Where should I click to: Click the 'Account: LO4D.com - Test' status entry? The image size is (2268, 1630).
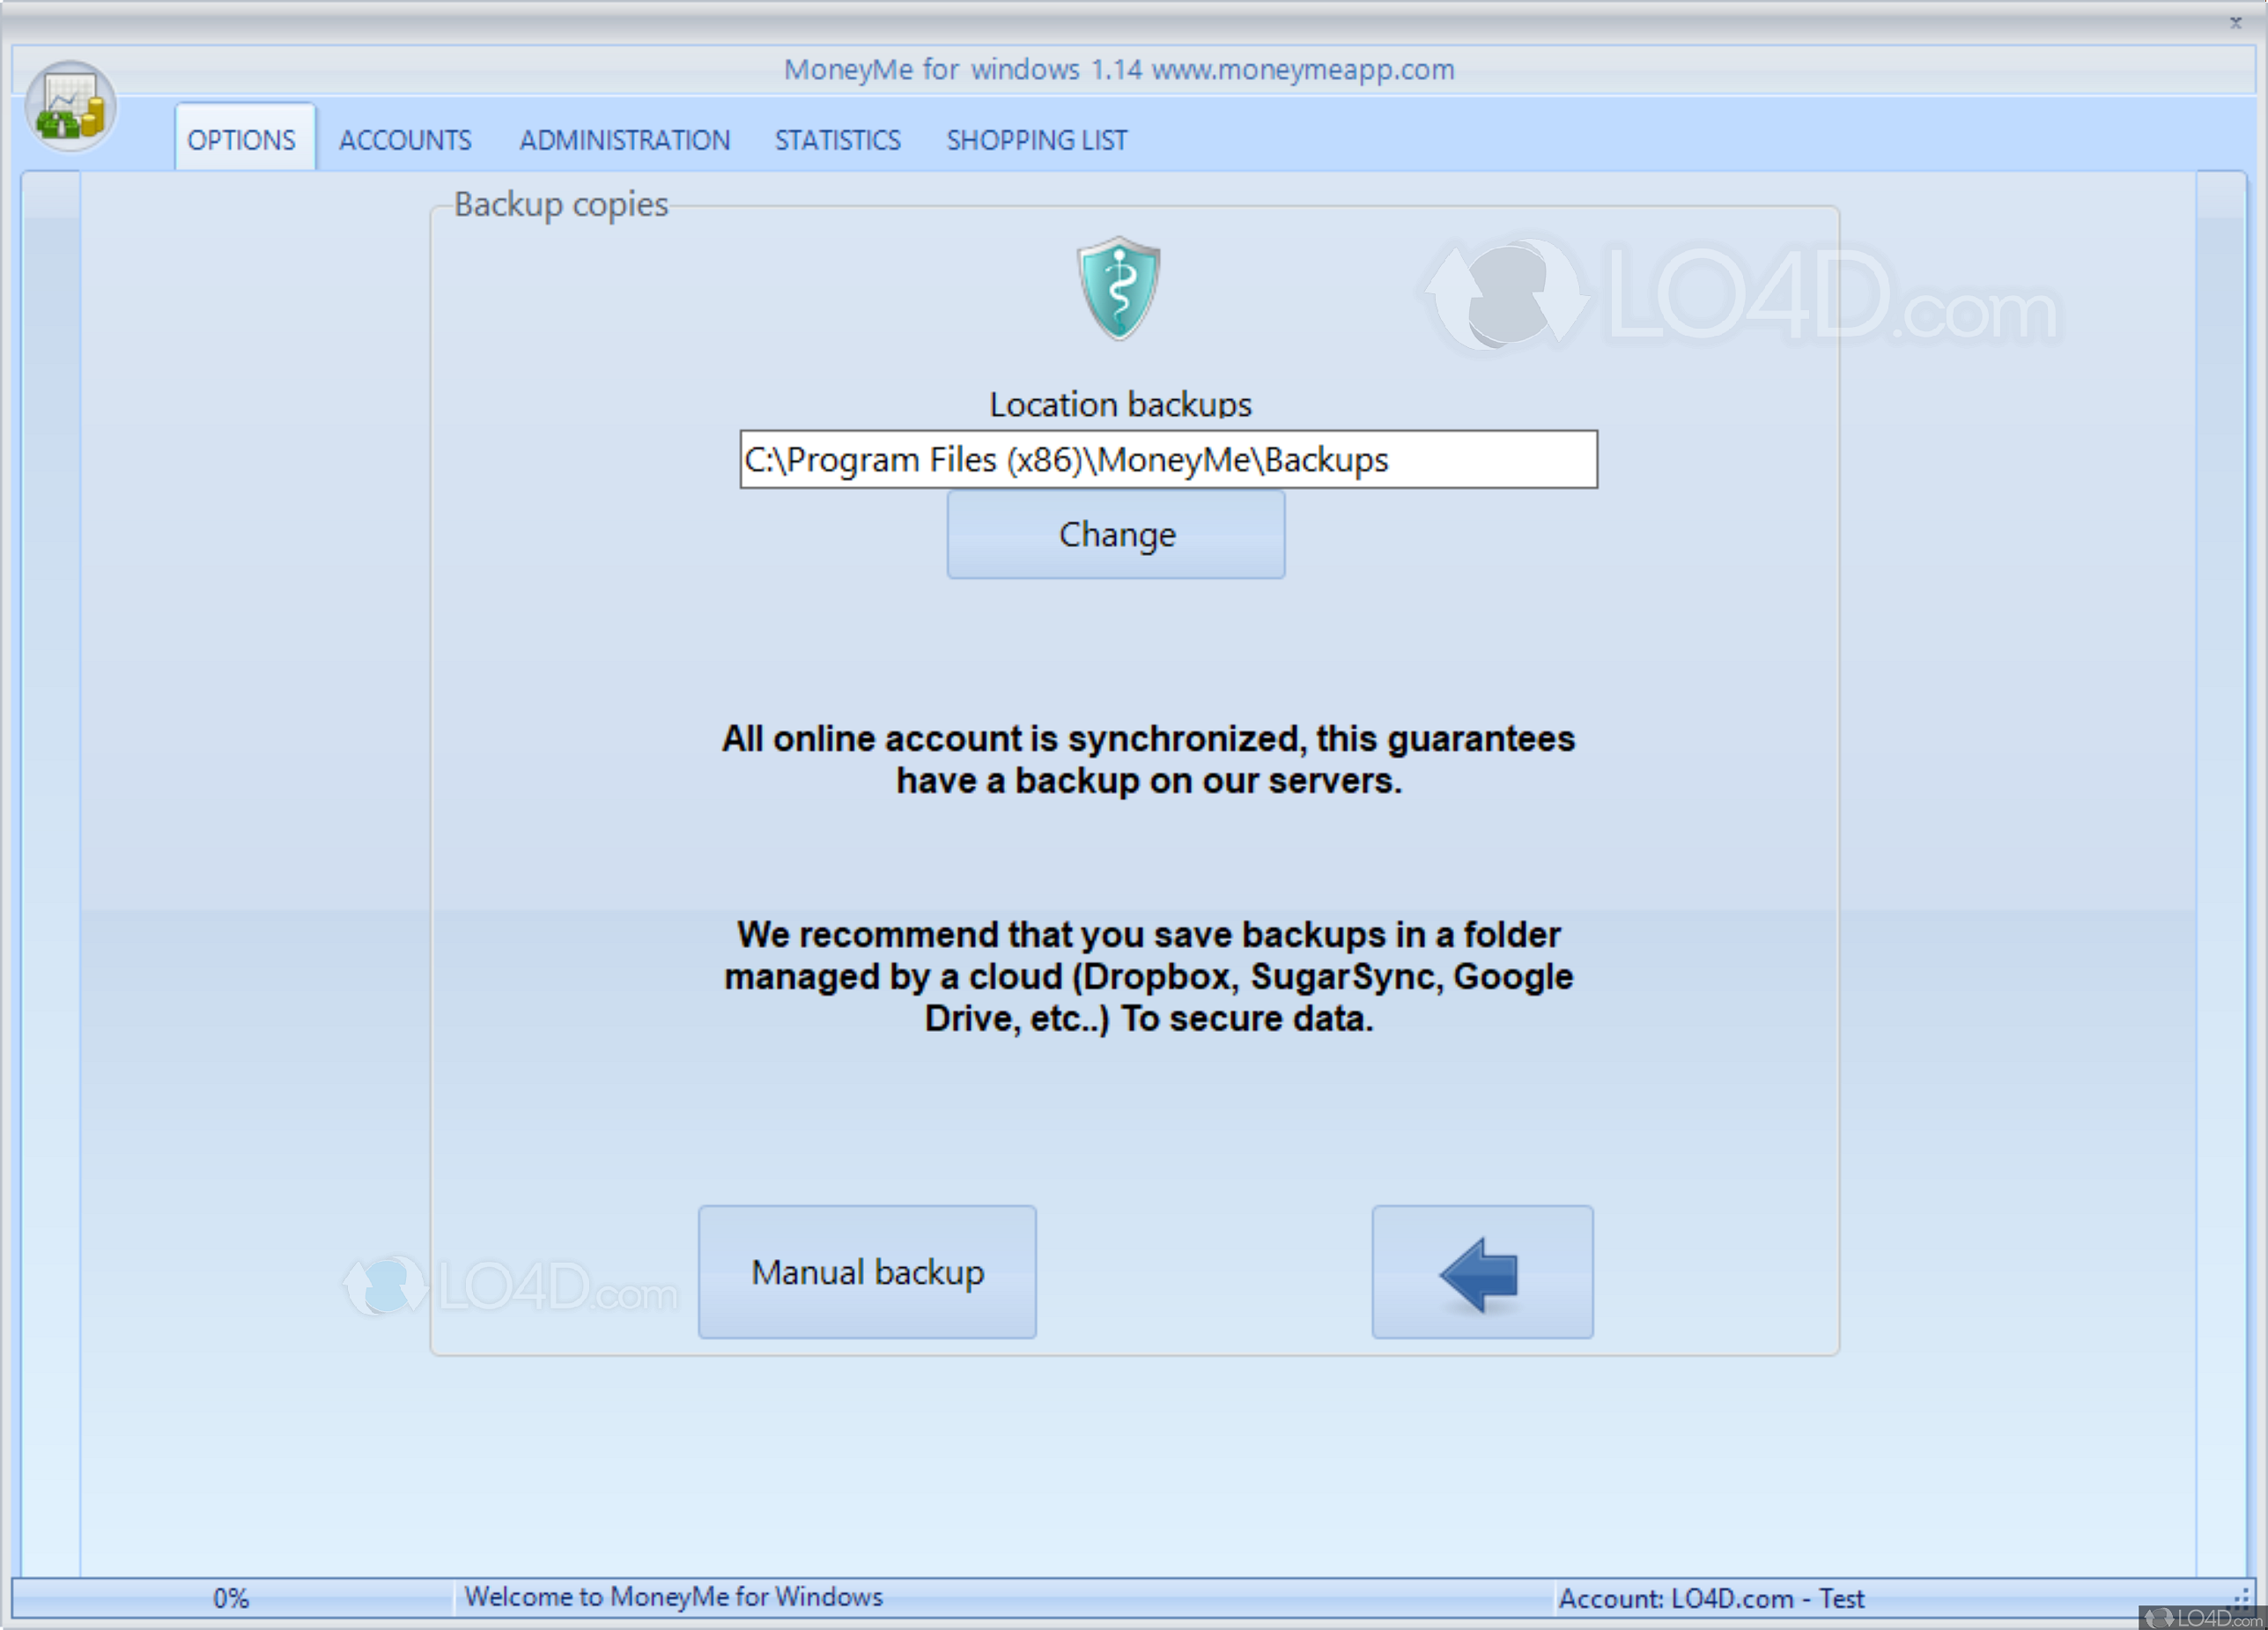point(1711,1598)
